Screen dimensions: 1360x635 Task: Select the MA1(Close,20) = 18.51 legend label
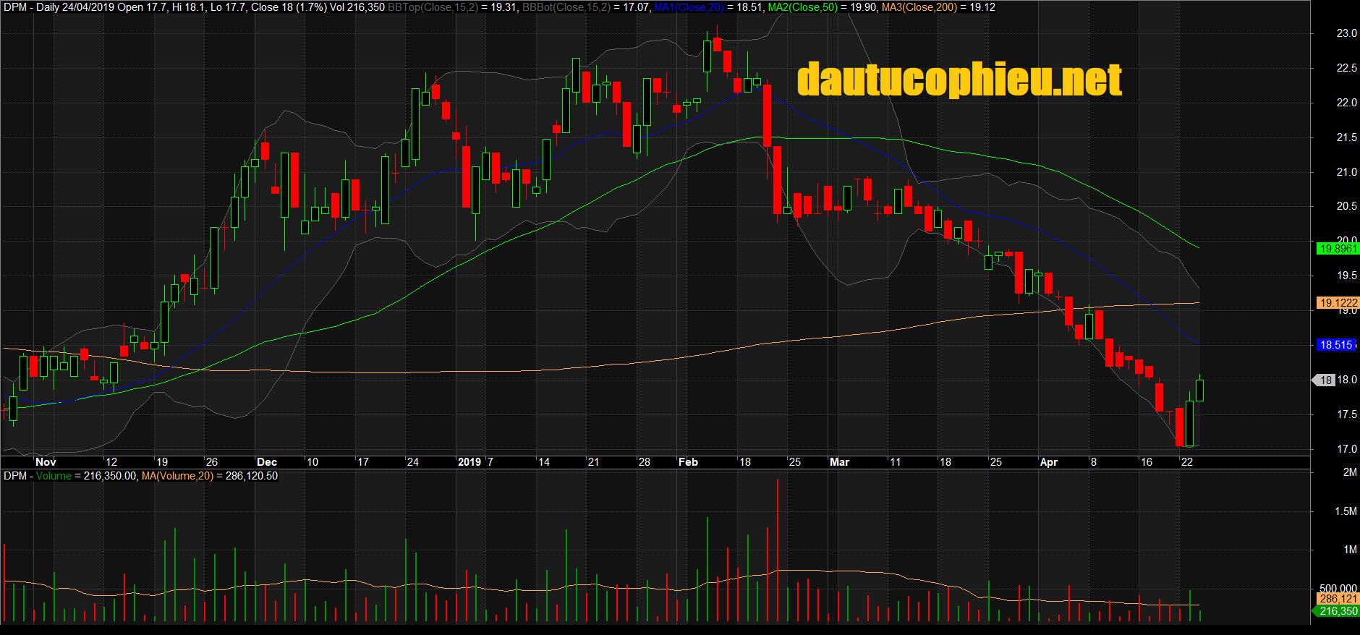coord(708,7)
